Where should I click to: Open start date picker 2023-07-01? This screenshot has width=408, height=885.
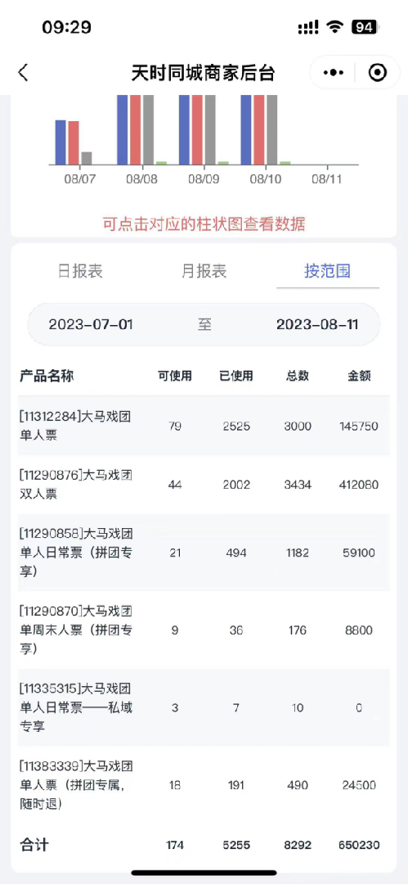[x=91, y=324]
